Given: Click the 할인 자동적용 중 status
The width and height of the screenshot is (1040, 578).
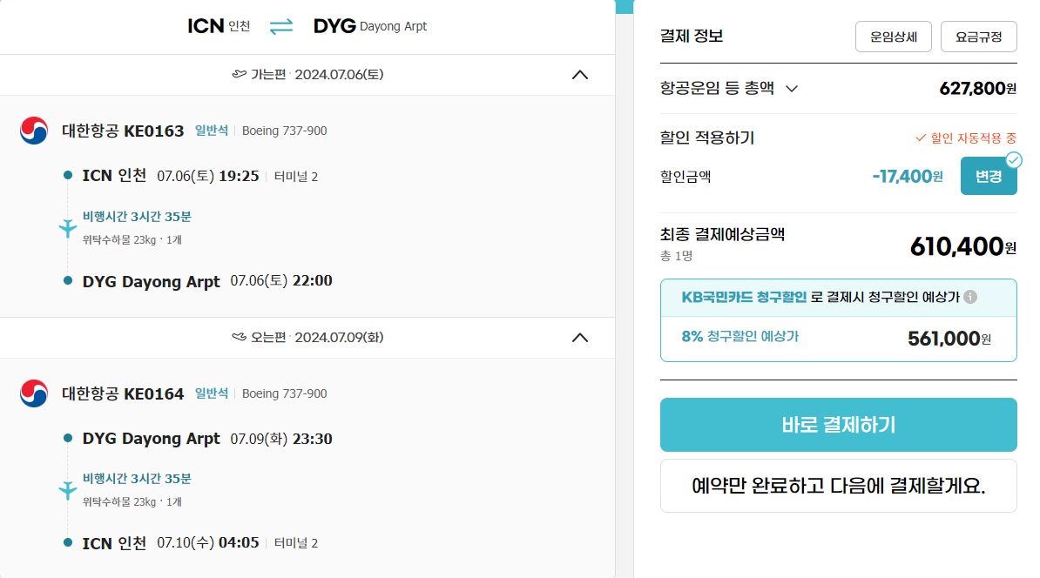Looking at the screenshot, I should [x=966, y=138].
